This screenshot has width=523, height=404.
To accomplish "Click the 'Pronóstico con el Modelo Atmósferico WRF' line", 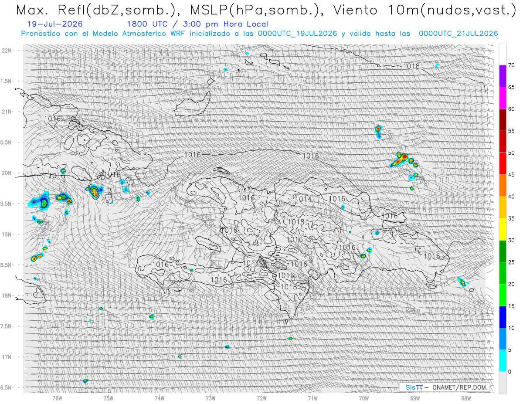I will pyautogui.click(x=260, y=34).
